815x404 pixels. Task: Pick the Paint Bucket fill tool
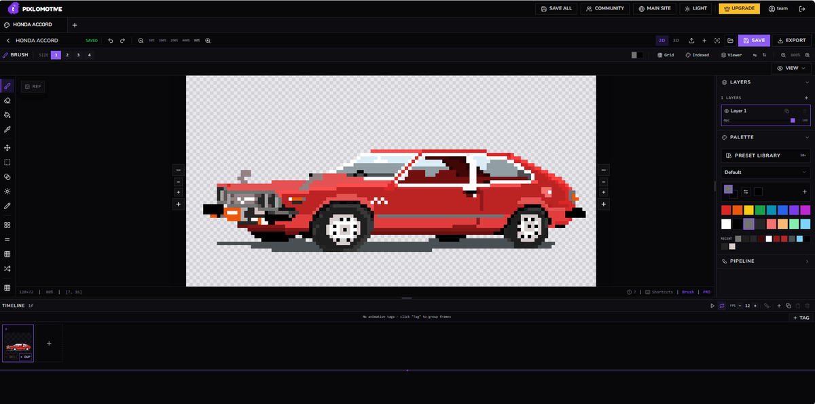(x=7, y=115)
